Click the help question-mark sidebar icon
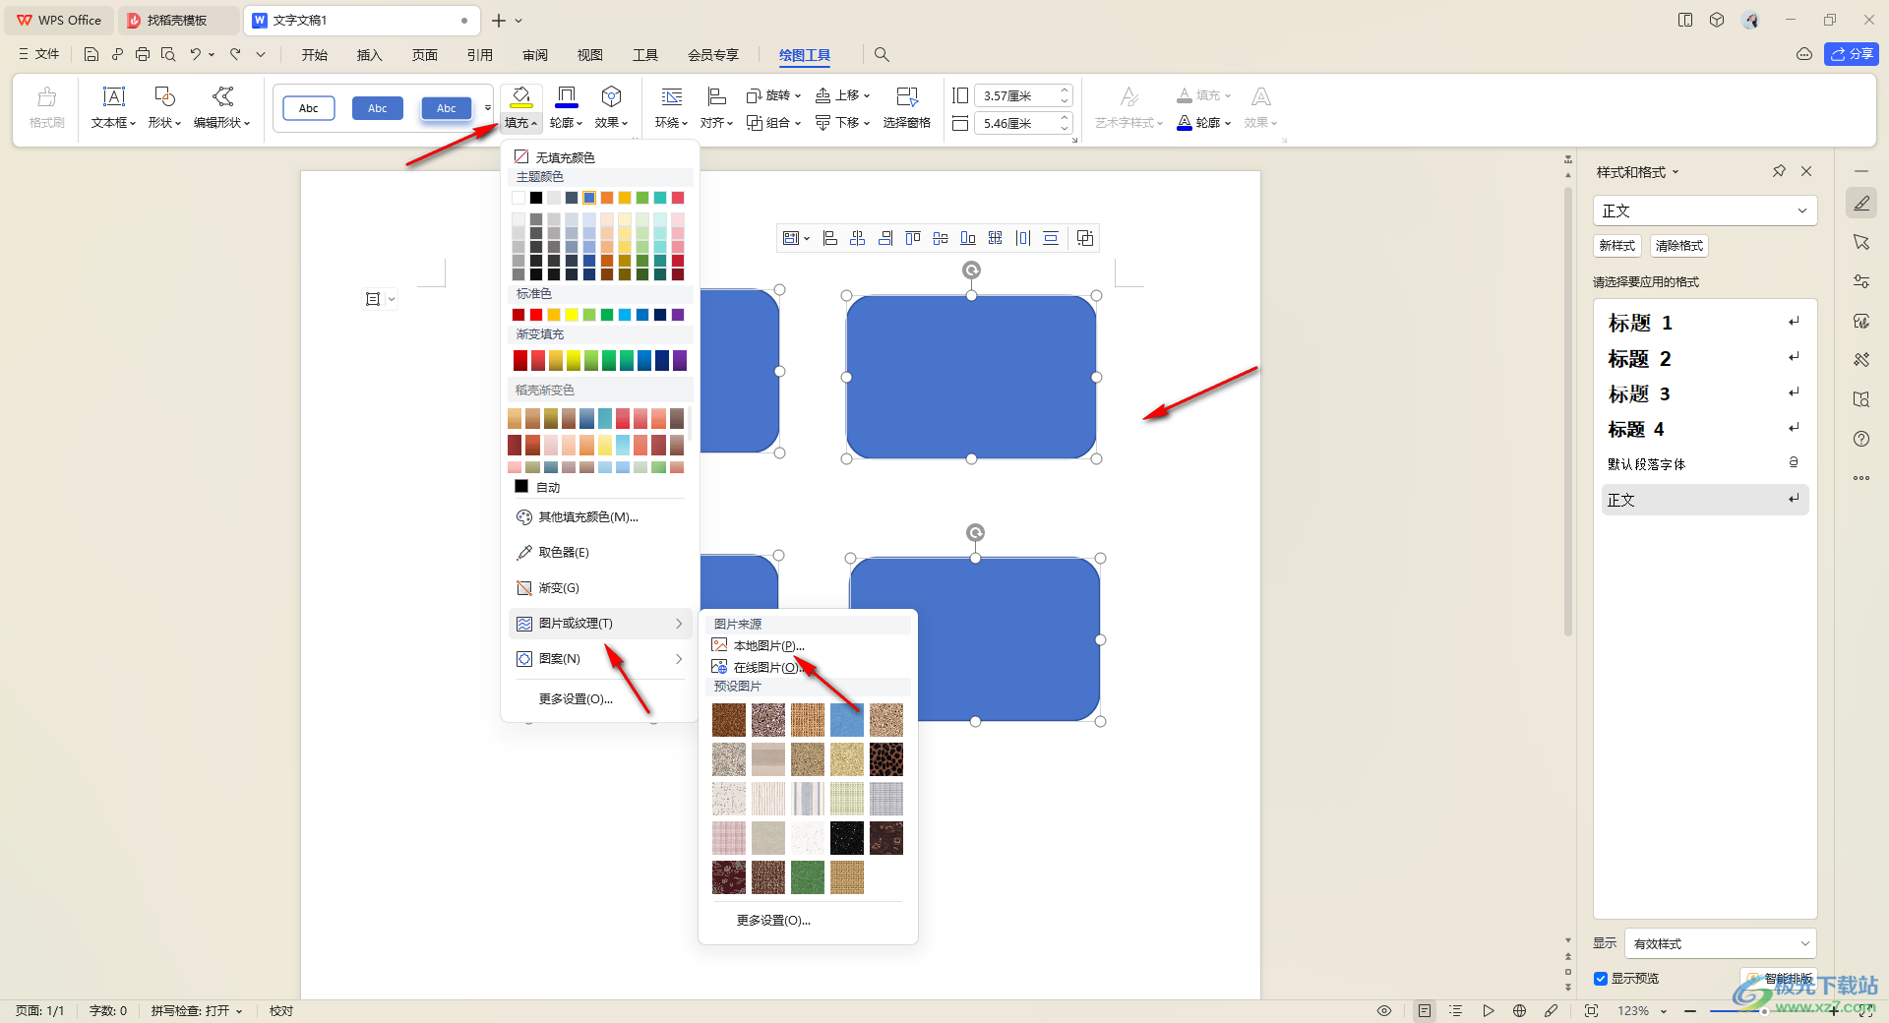 coord(1861,439)
